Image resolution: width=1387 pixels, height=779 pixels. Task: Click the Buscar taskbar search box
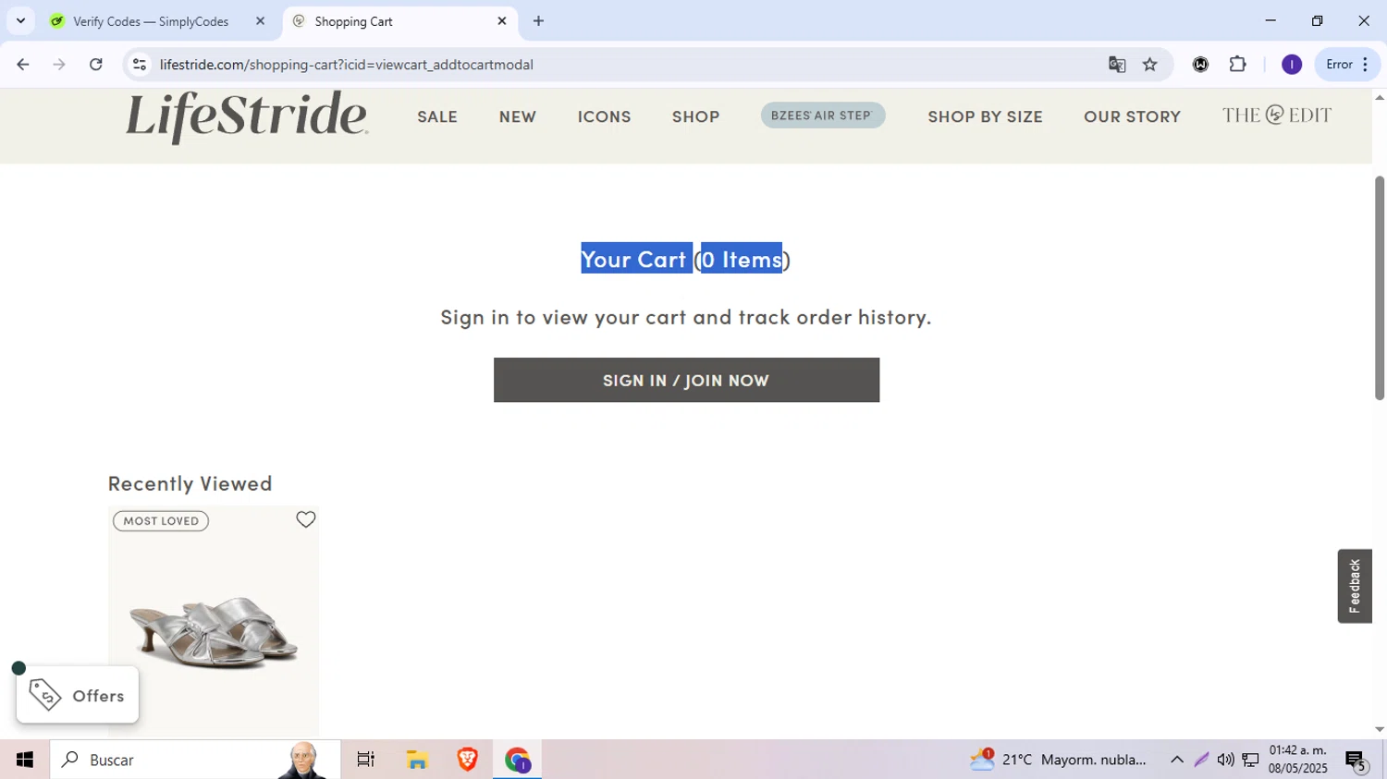[195, 760]
